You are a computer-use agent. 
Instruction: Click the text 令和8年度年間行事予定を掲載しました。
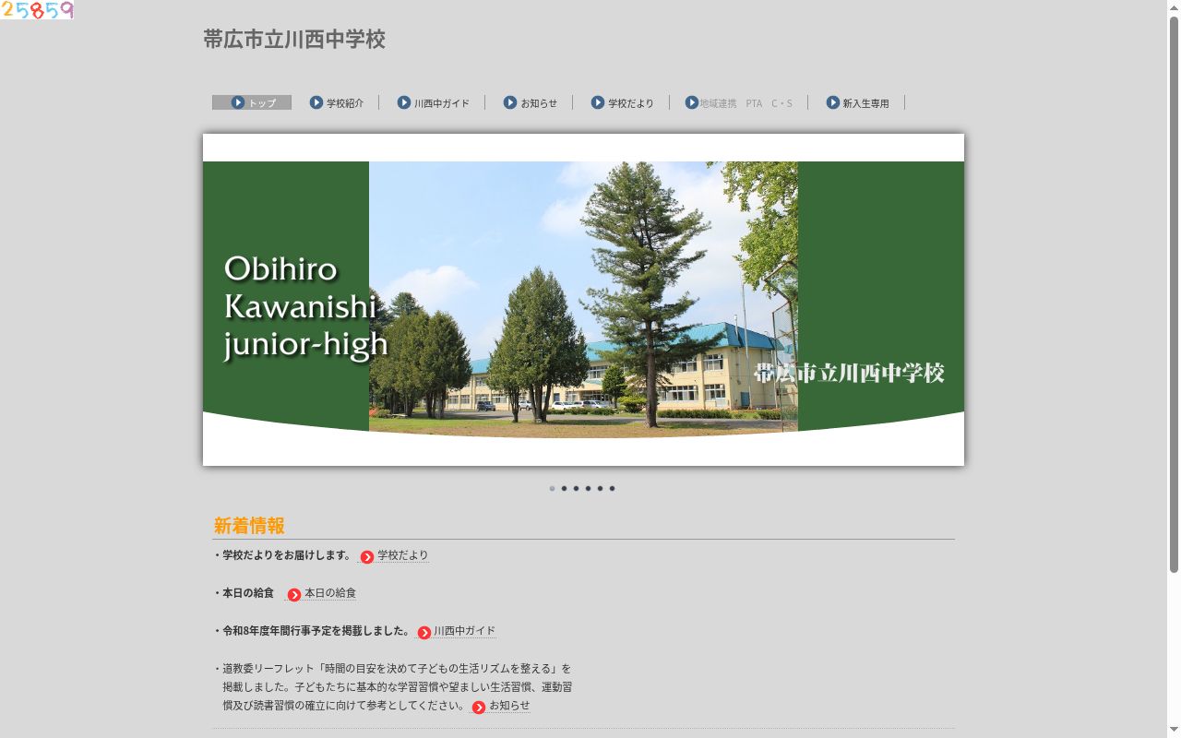316,631
